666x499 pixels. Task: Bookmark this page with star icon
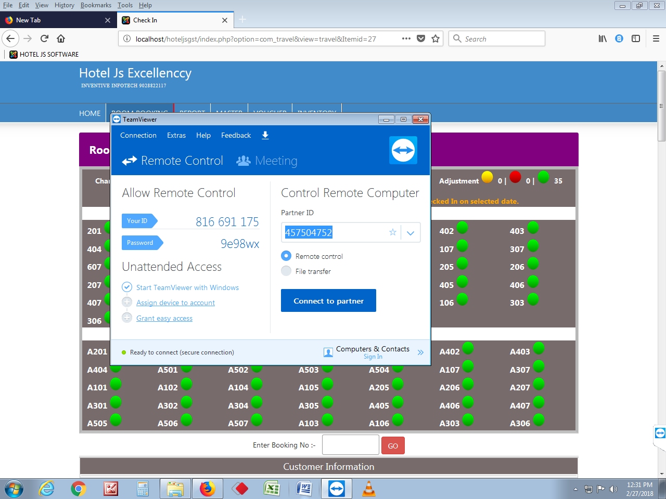[x=436, y=38]
